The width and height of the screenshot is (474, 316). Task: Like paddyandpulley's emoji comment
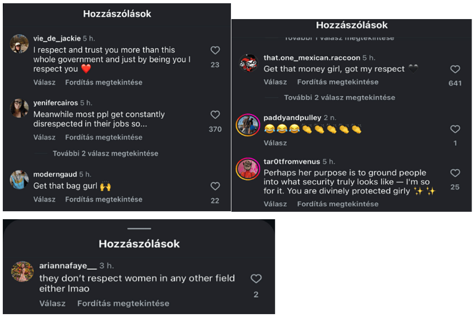point(455,129)
